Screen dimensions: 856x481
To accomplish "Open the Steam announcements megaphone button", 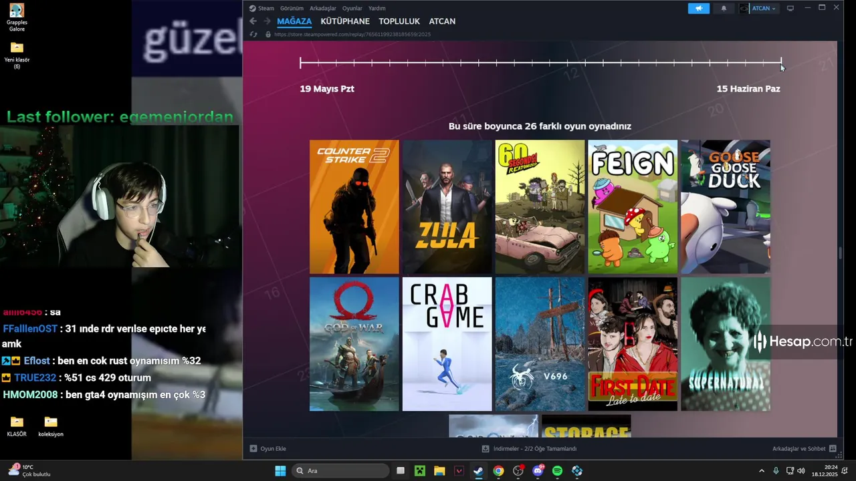I will (699, 9).
